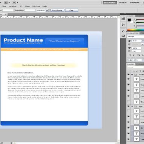
Task: Click the foreground color swatch in Color panel
Action: (129, 20)
